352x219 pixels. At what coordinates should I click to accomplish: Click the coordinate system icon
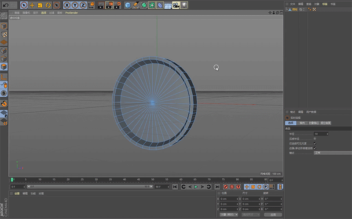(91, 5)
